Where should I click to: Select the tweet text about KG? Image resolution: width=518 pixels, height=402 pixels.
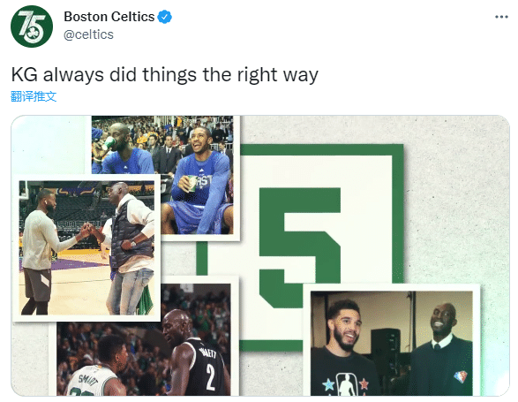coord(164,75)
